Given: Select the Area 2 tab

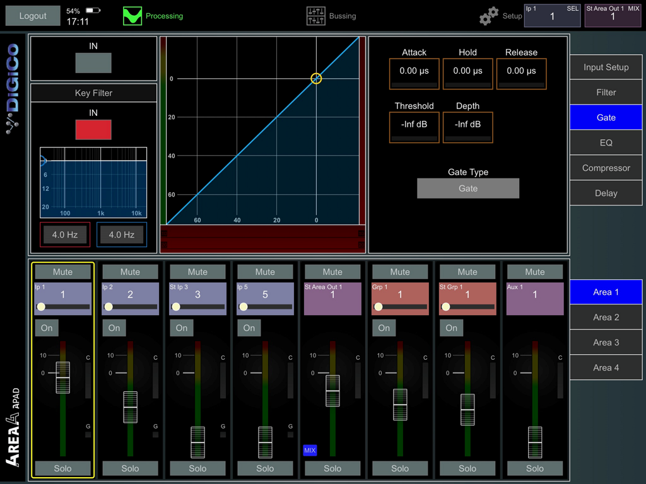Looking at the screenshot, I should [x=606, y=317].
